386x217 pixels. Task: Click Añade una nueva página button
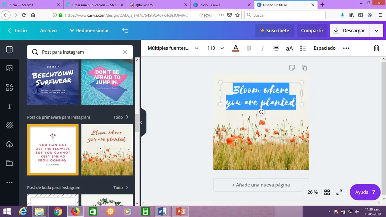261,185
